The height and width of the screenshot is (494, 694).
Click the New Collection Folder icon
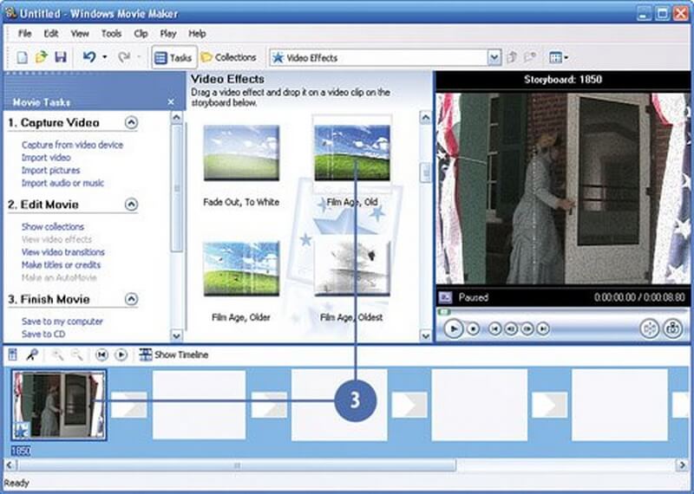[x=530, y=57]
